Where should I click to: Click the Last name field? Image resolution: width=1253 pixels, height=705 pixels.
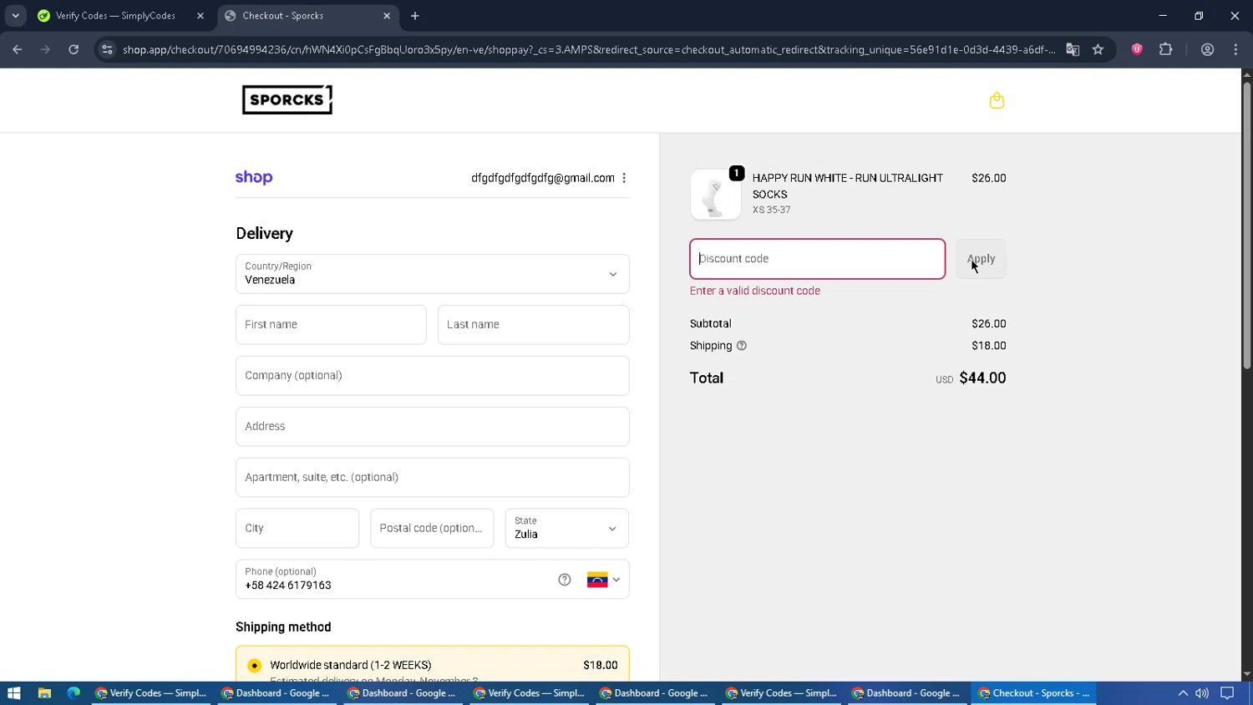(x=534, y=325)
